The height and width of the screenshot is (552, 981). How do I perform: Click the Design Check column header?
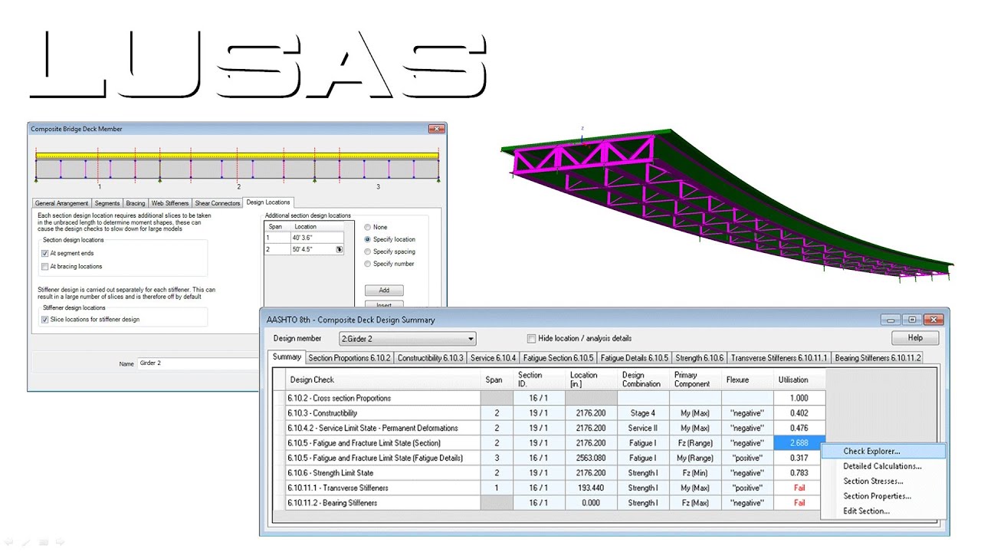point(383,379)
